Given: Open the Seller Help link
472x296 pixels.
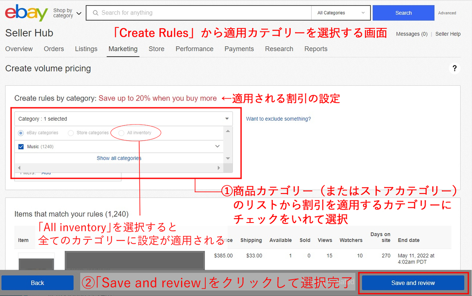Looking at the screenshot, I should coord(448,34).
